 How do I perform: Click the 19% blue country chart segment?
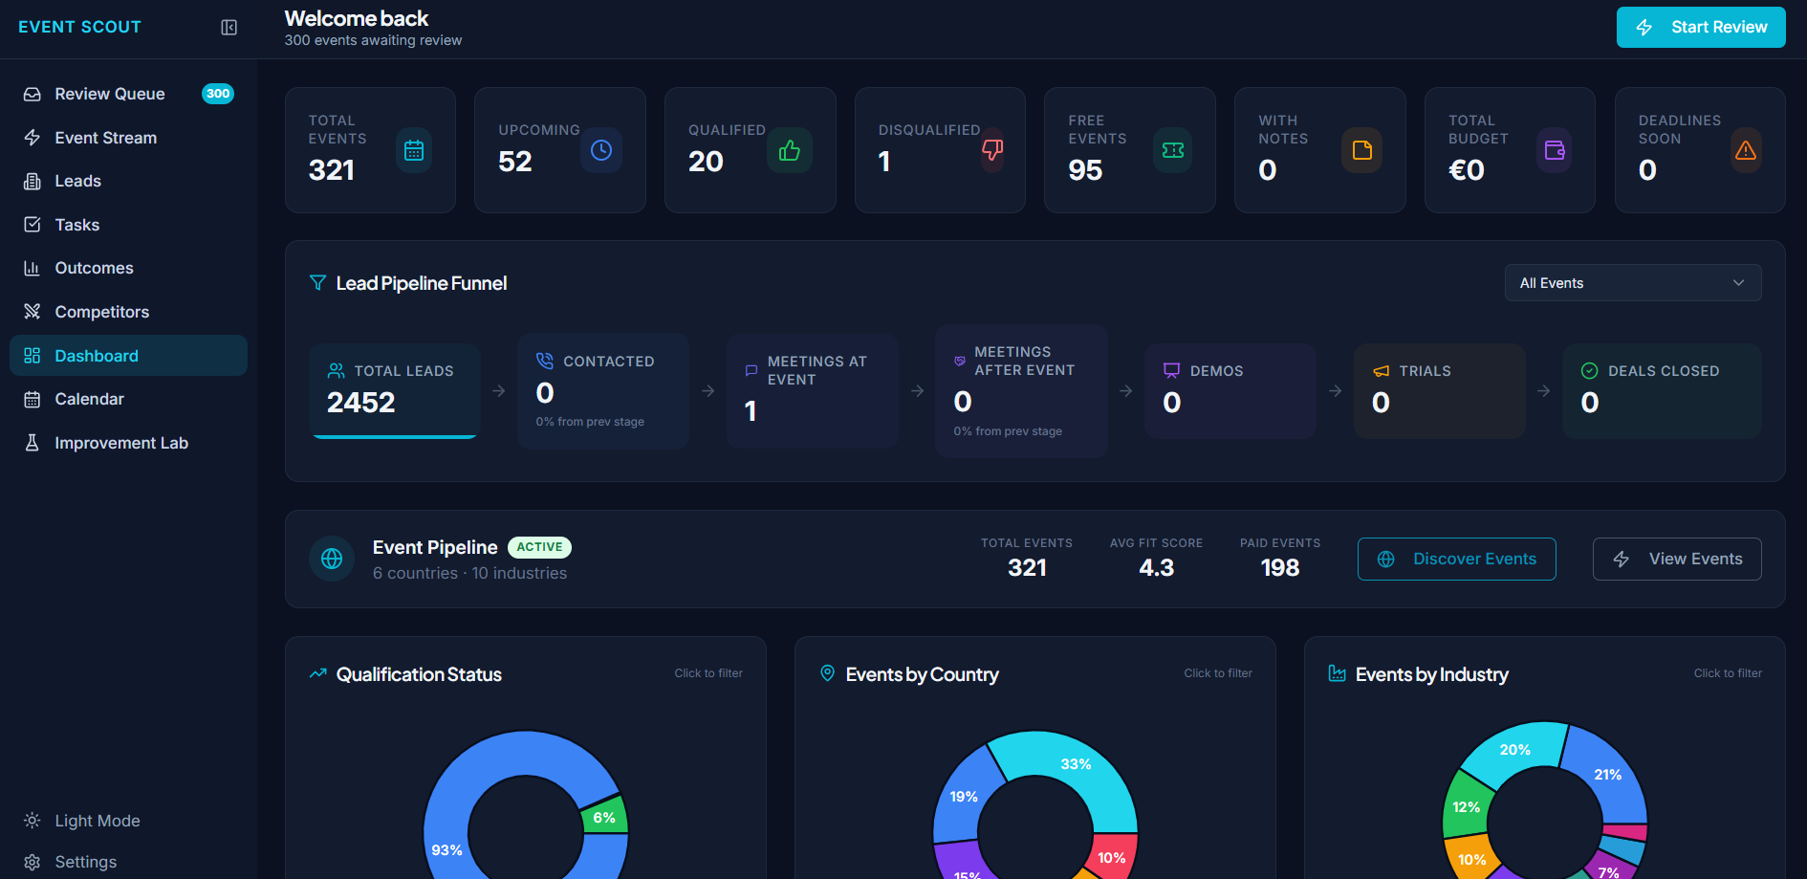point(963,796)
